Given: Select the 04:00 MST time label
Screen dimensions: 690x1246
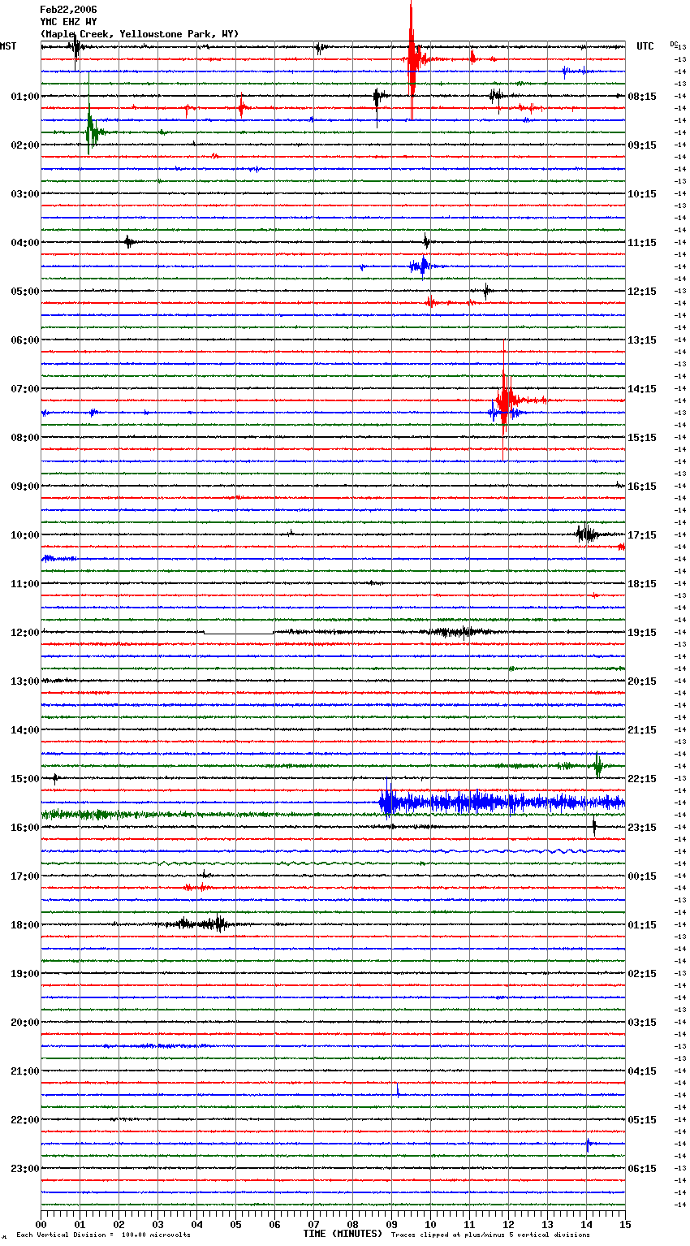Looking at the screenshot, I should click(x=25, y=243).
